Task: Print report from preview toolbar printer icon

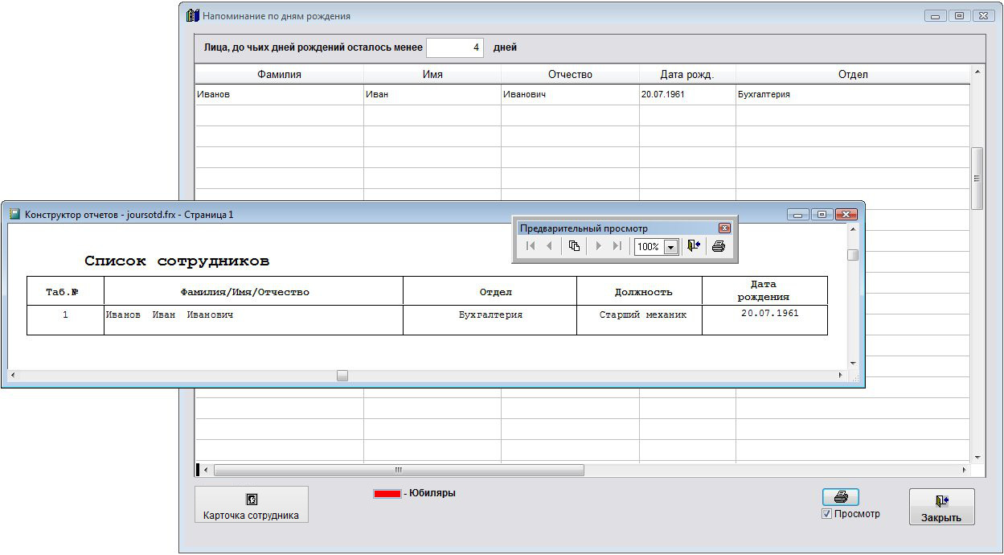Action: [x=719, y=246]
